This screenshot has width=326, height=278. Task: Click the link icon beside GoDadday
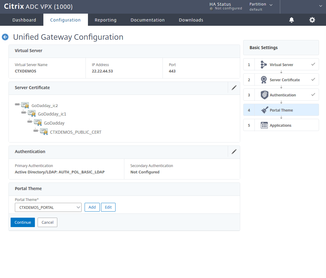[x=30, y=121]
